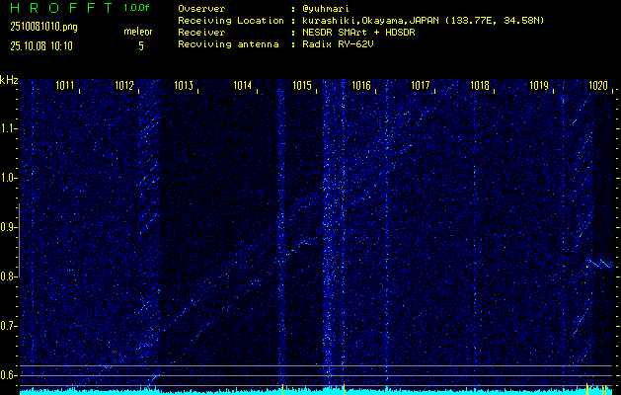Click the NESDR SMArt + HDSDR value
Screen dimensions: 621x395
(358, 33)
